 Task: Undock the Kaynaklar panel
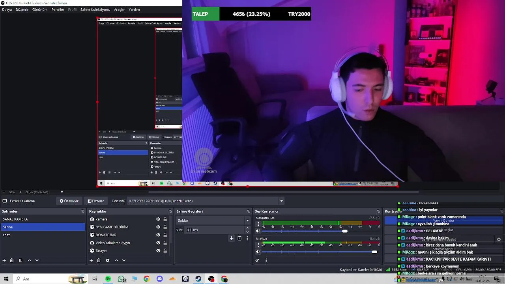[170, 211]
